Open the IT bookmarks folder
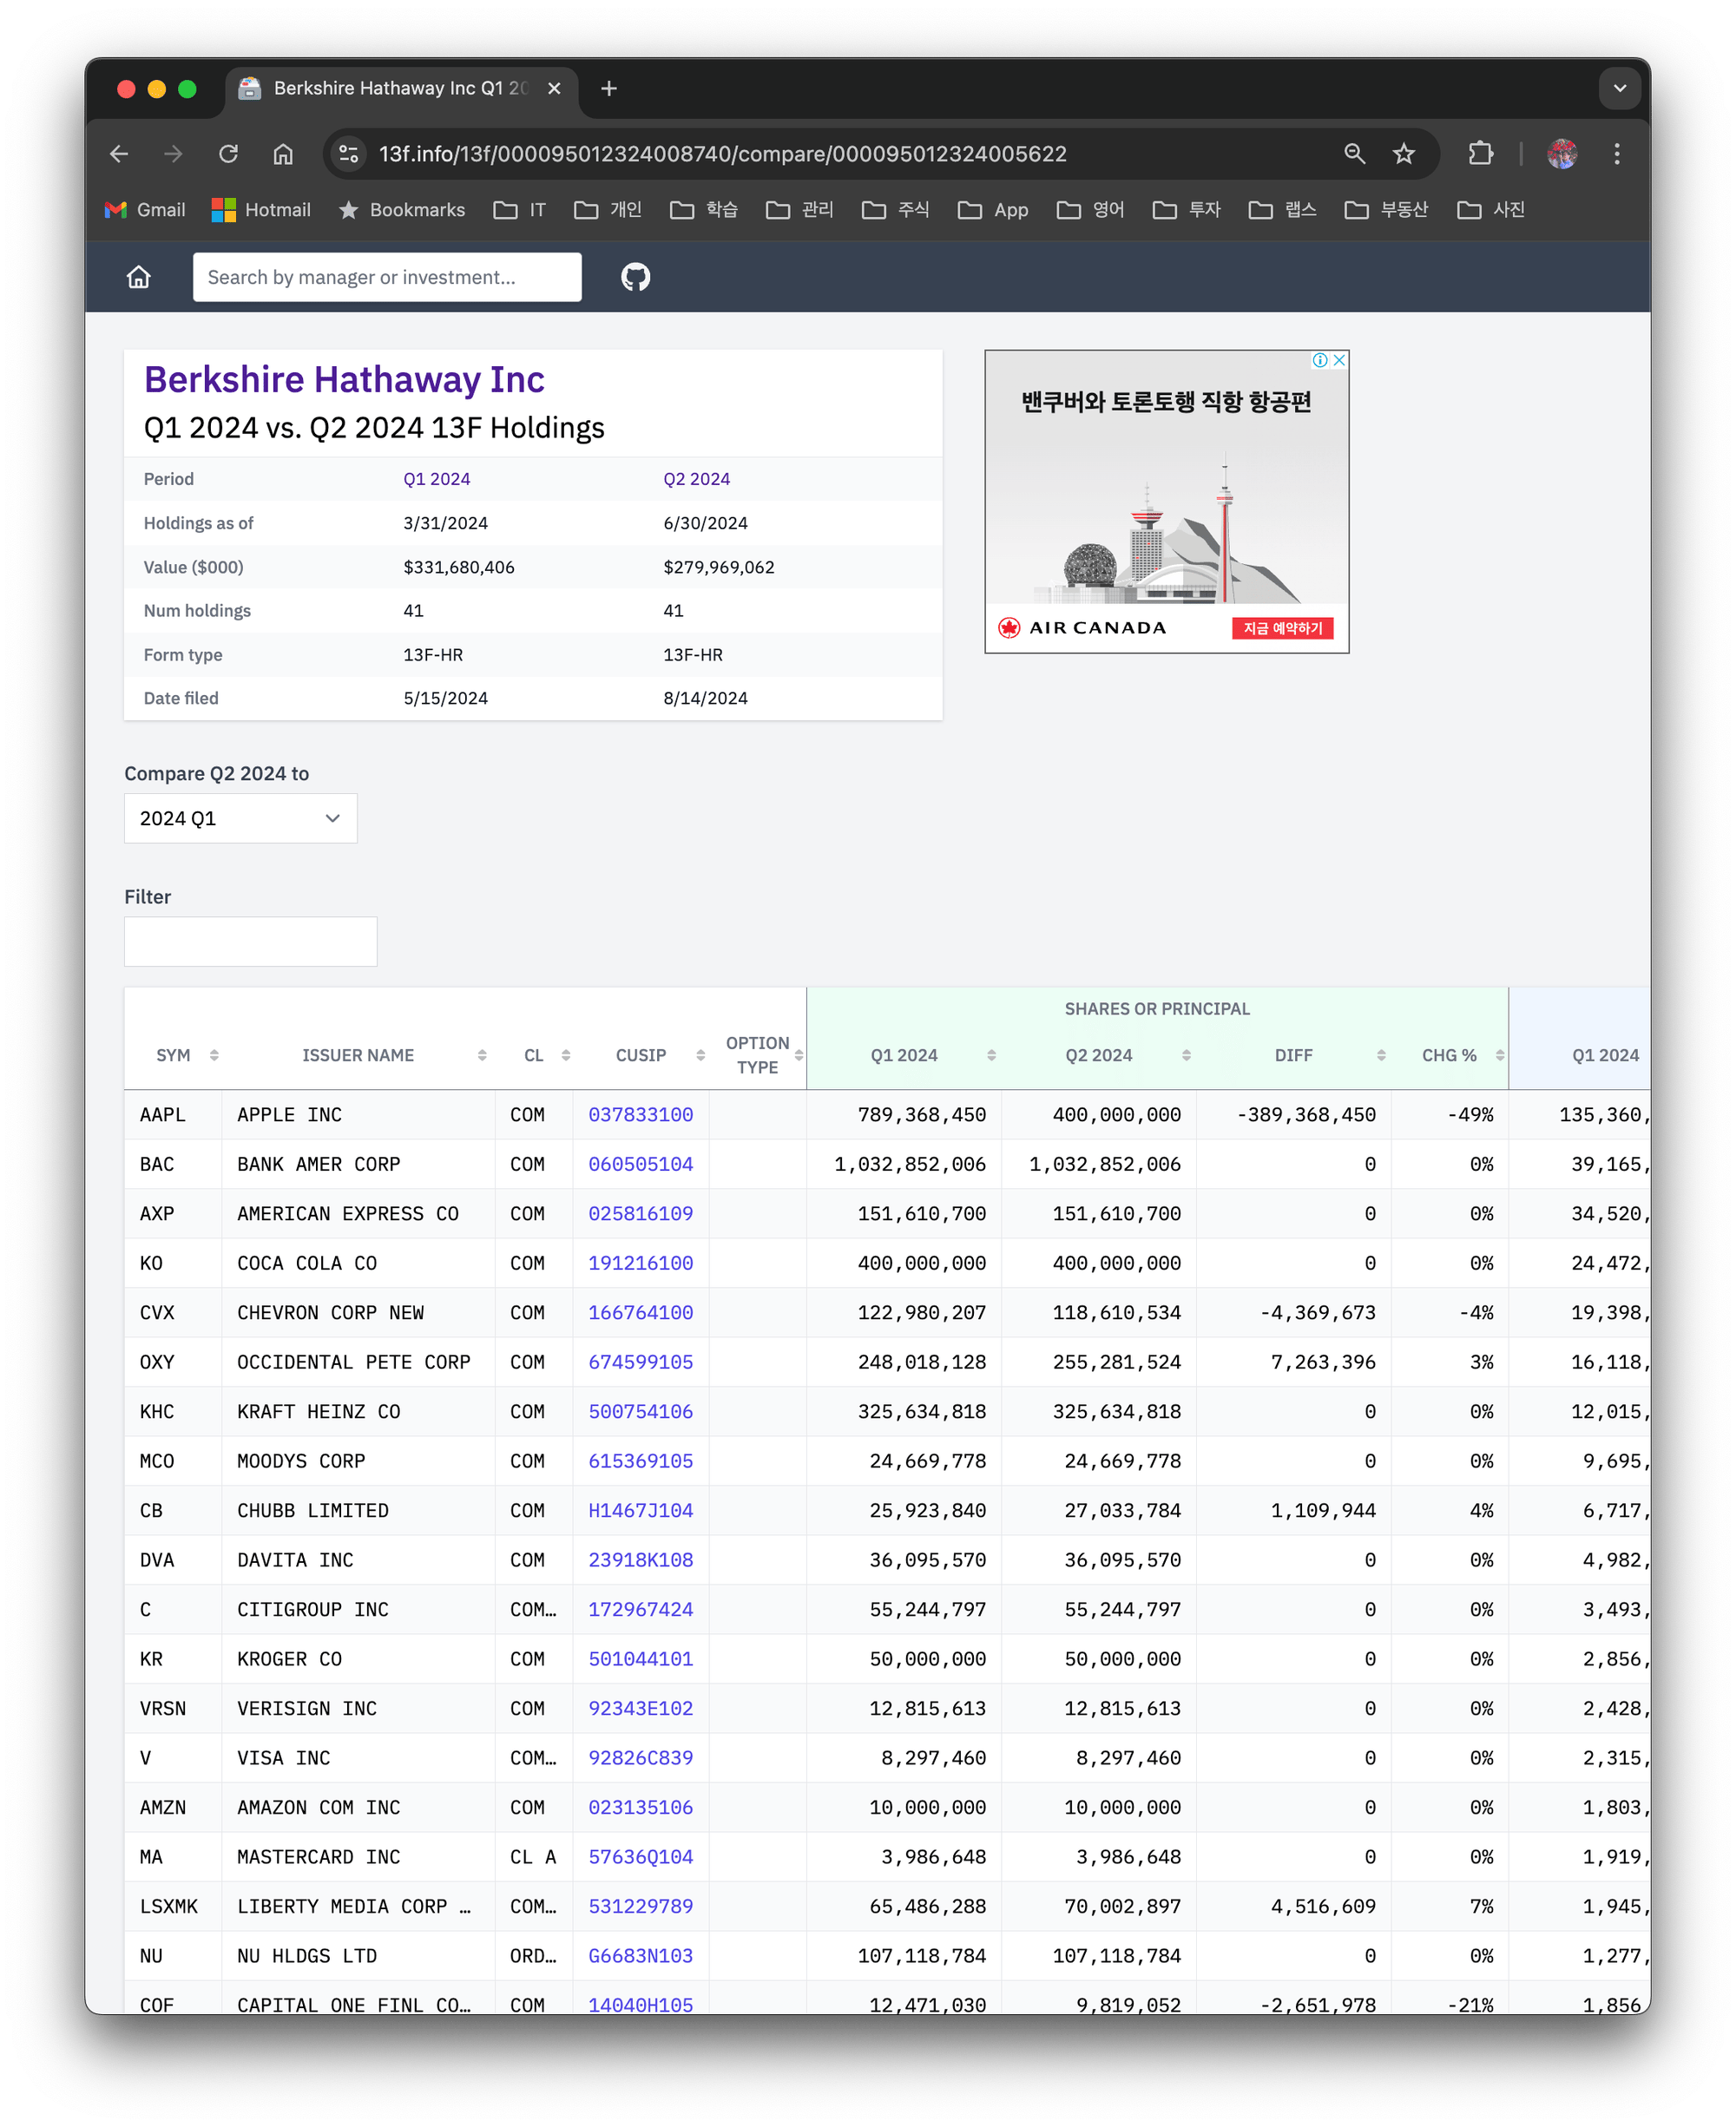1736x2127 pixels. click(x=520, y=209)
